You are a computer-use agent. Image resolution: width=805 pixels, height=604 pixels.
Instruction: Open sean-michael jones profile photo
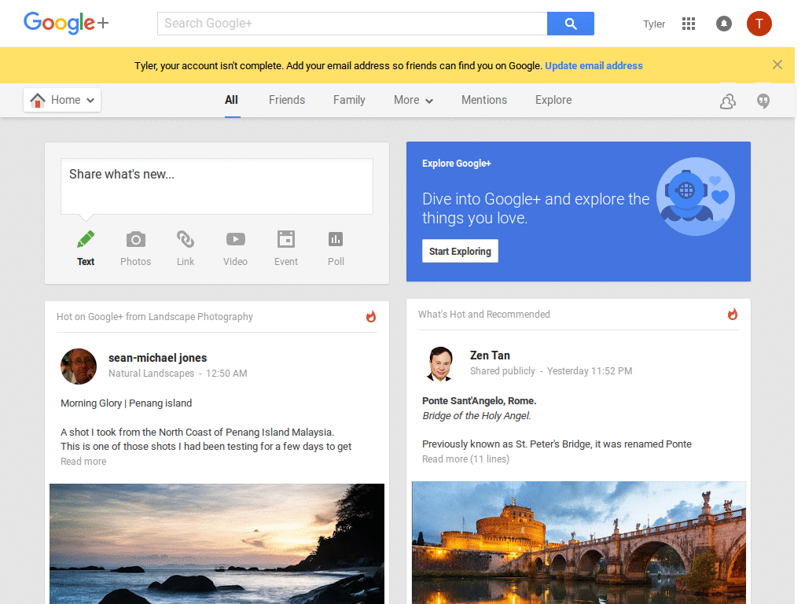point(79,366)
